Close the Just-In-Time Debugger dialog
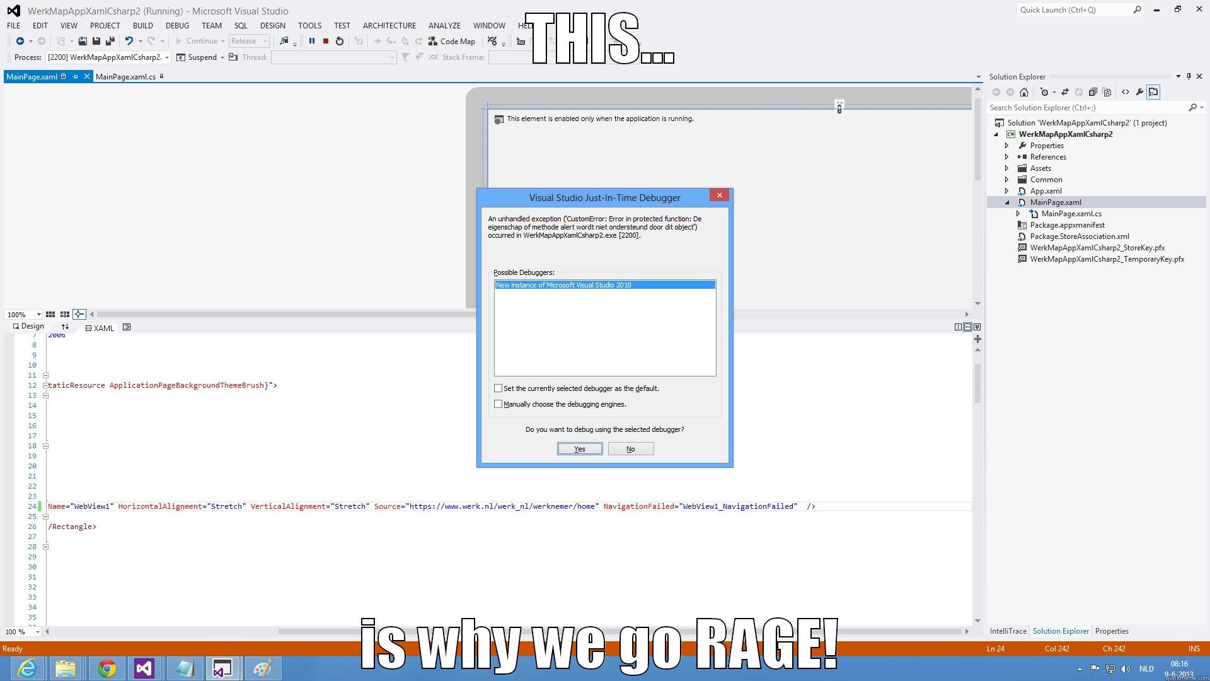The image size is (1210, 681). point(719,195)
